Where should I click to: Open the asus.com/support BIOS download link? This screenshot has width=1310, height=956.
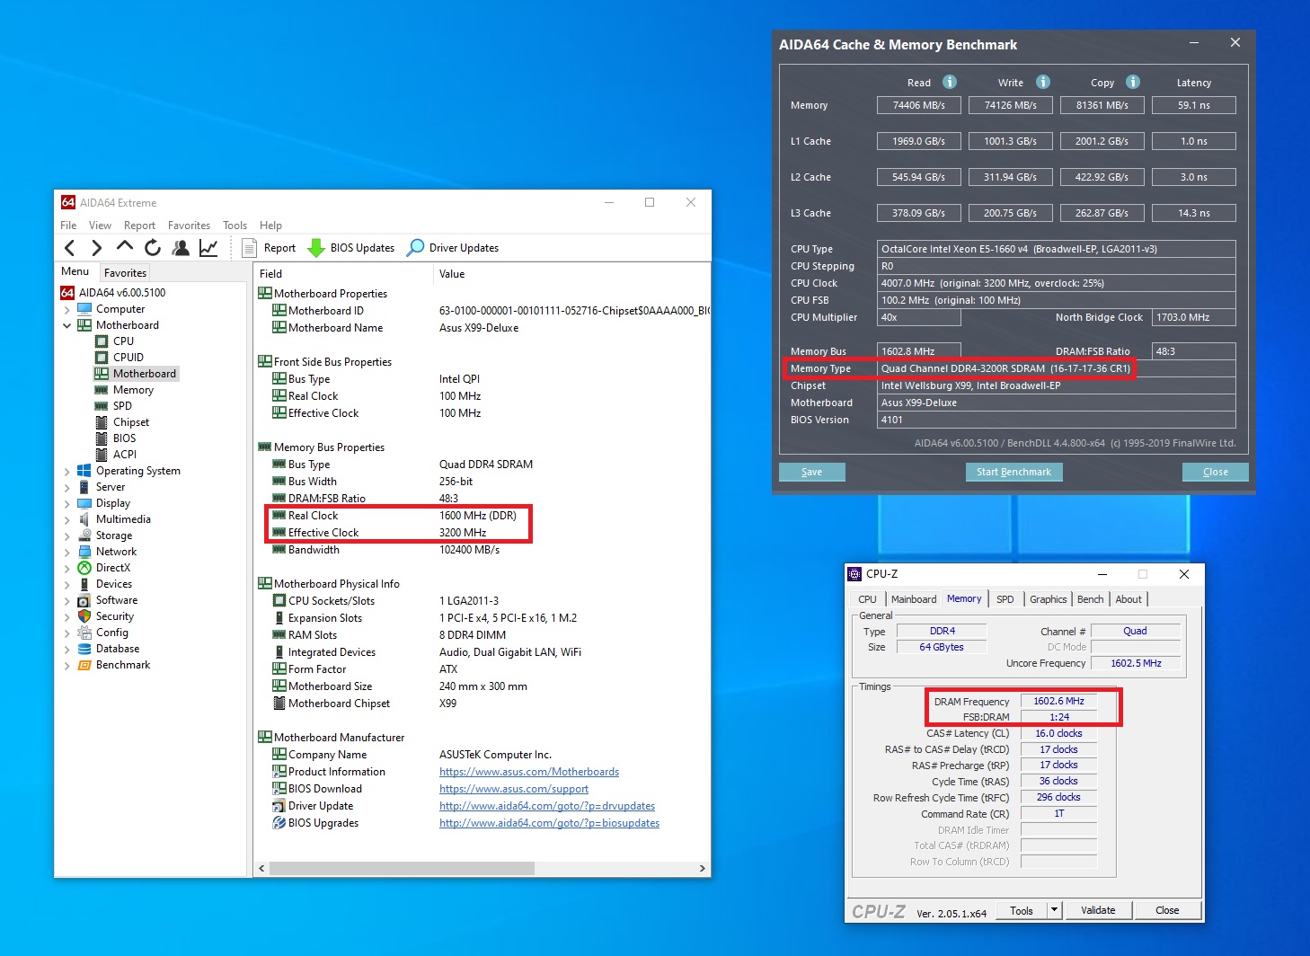pos(514,789)
